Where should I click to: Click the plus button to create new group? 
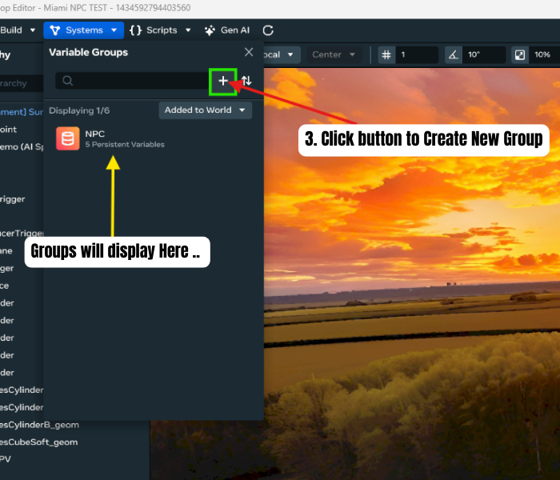(x=223, y=81)
